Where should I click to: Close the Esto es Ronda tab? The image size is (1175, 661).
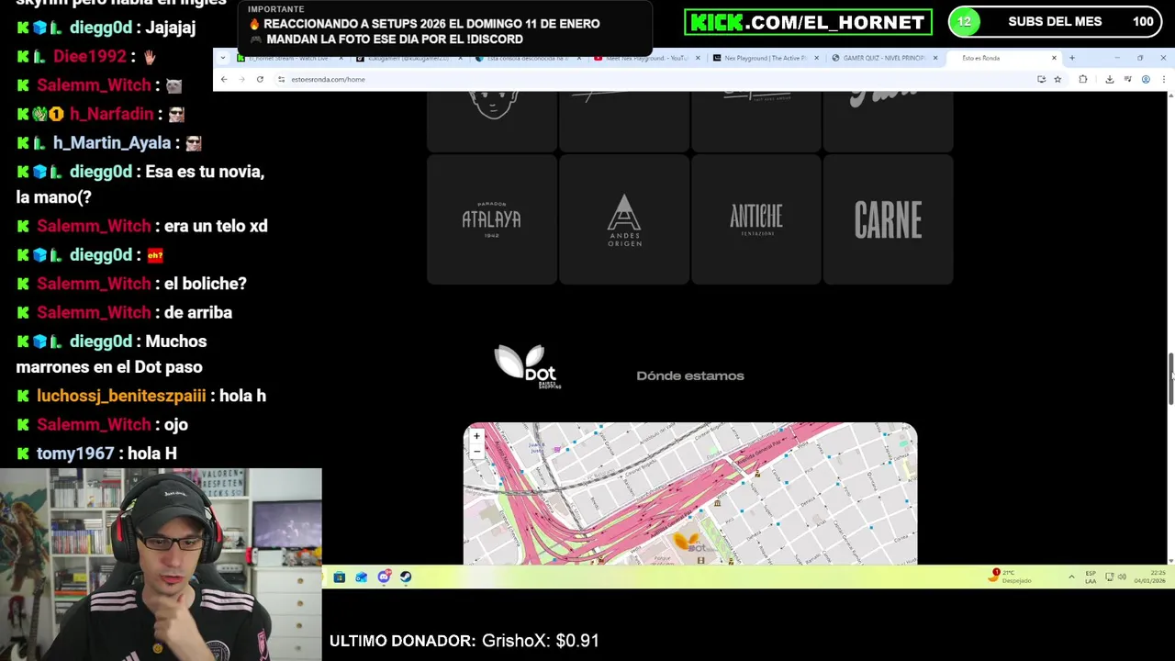1054,58
